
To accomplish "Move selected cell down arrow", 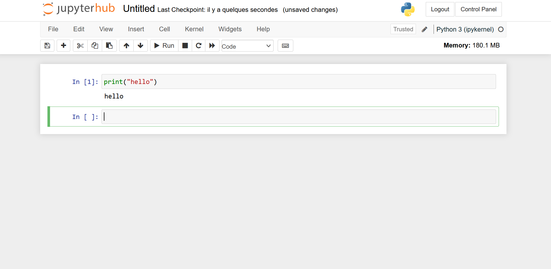I will point(141,46).
